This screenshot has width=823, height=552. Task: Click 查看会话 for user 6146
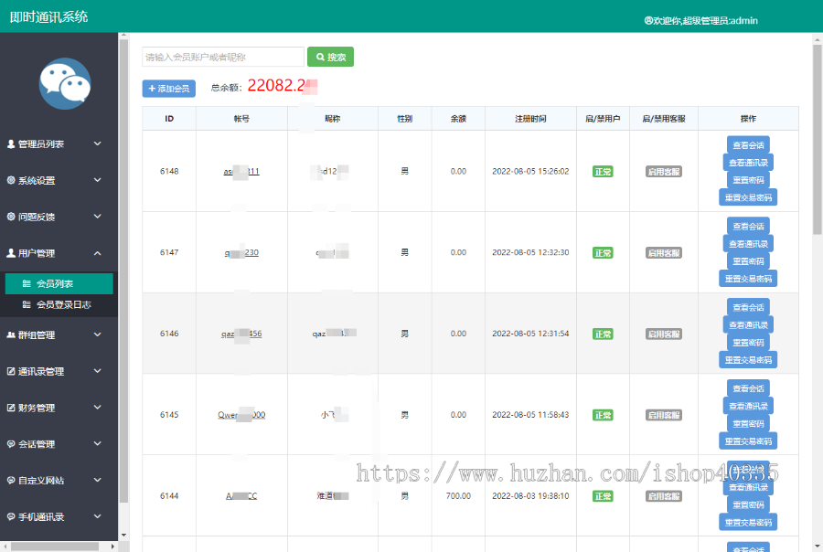point(748,307)
